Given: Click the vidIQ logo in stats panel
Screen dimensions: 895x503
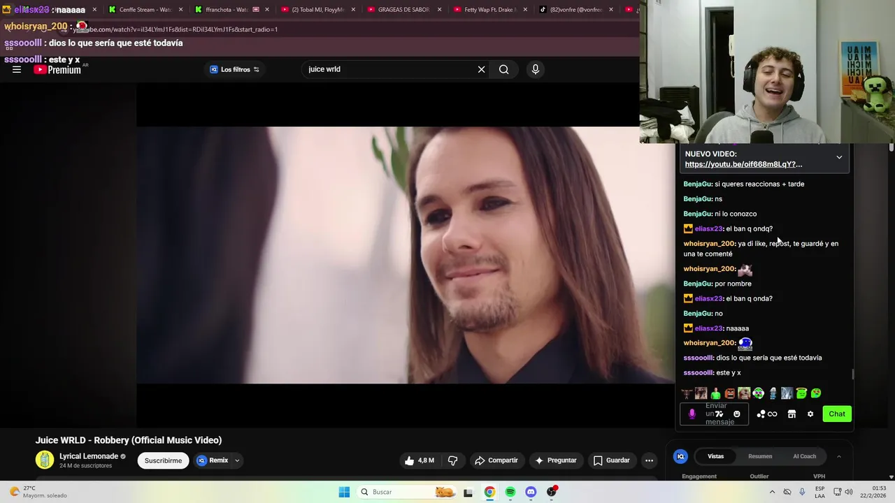Looking at the screenshot, I should tap(680, 456).
